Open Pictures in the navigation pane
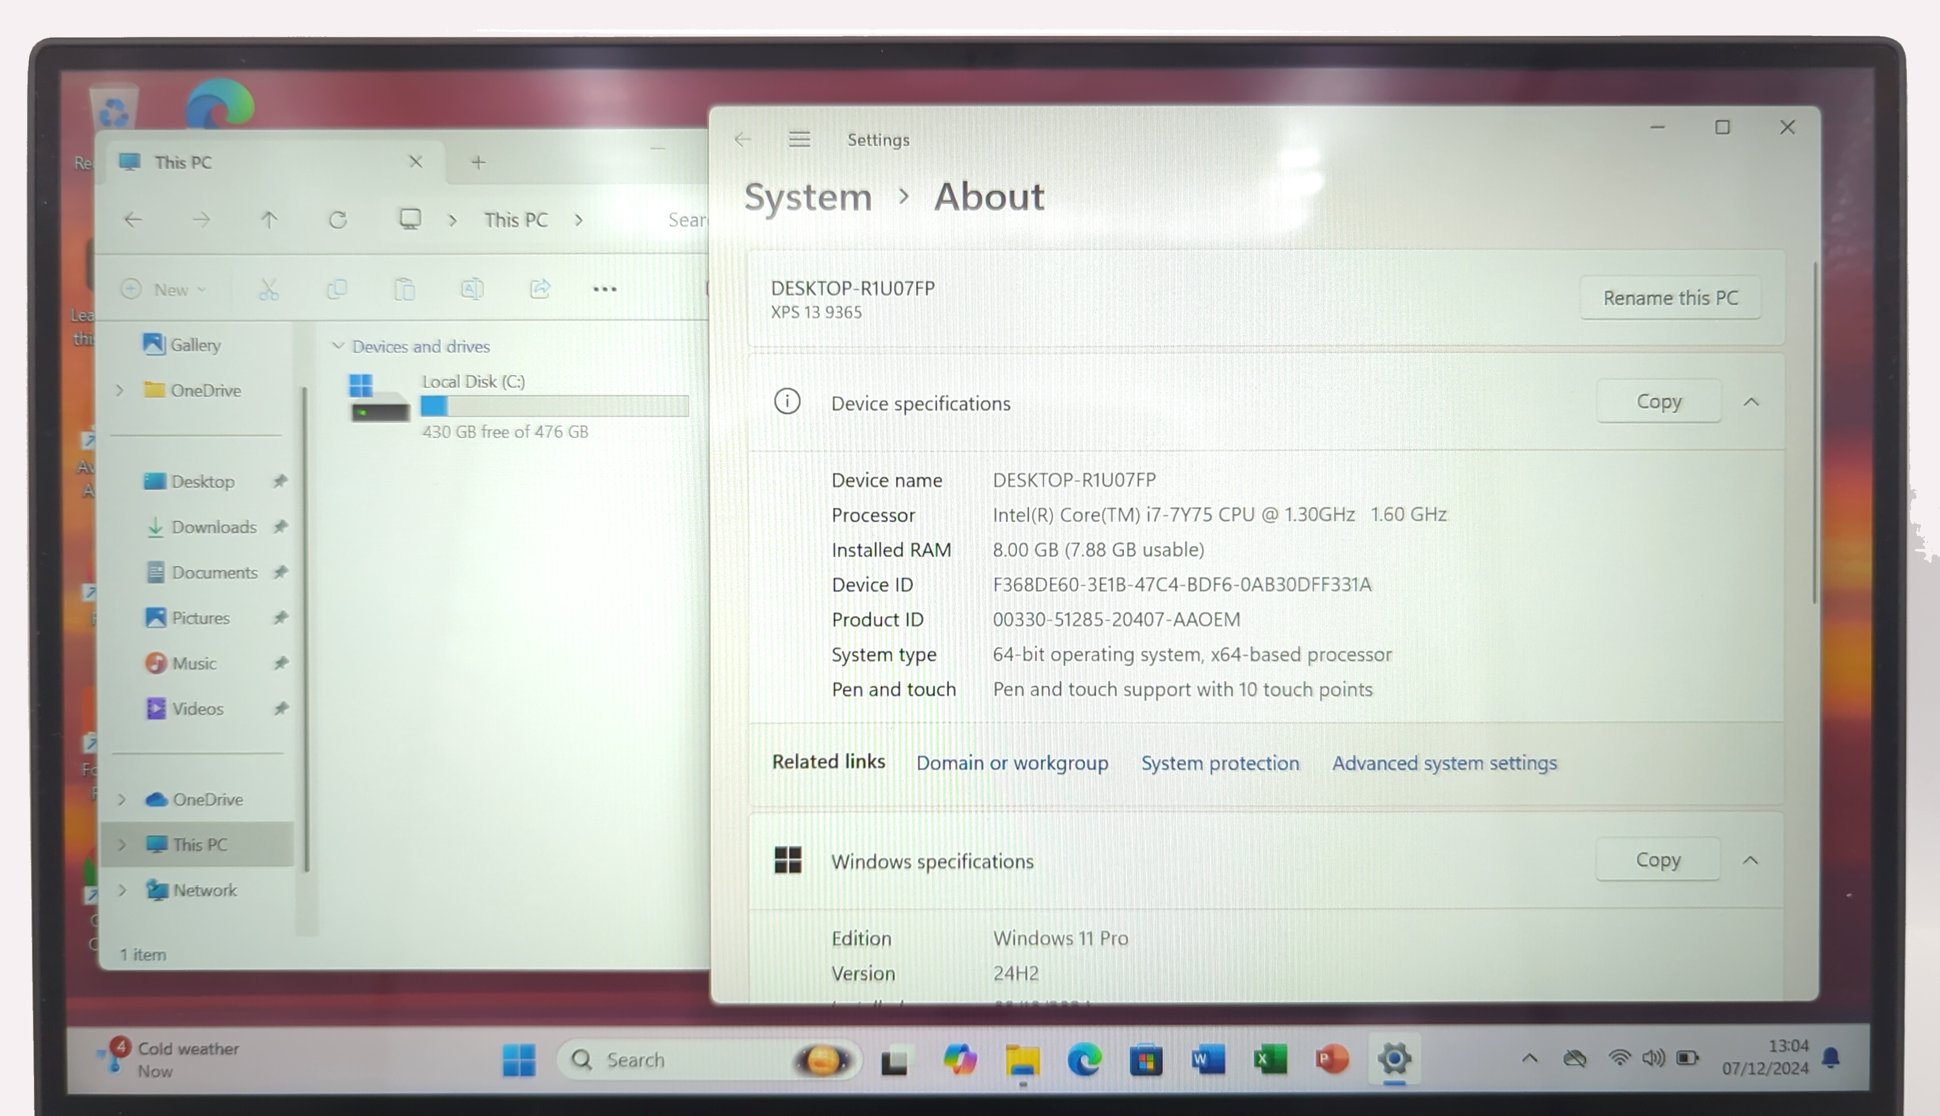 [x=188, y=618]
